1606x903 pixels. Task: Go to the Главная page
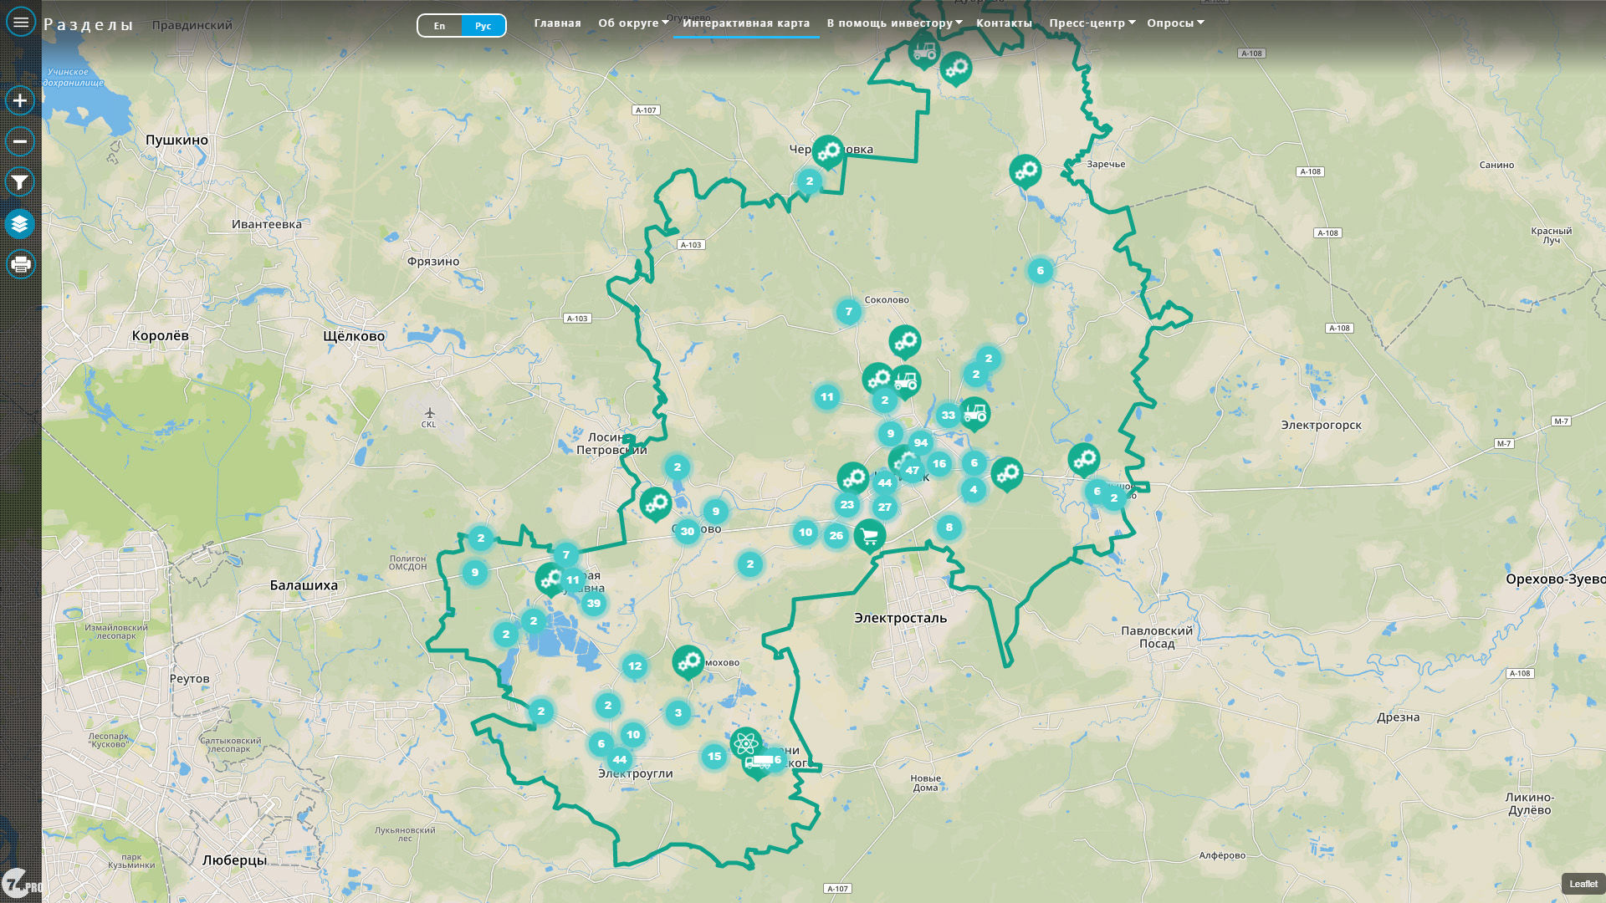coord(557,23)
